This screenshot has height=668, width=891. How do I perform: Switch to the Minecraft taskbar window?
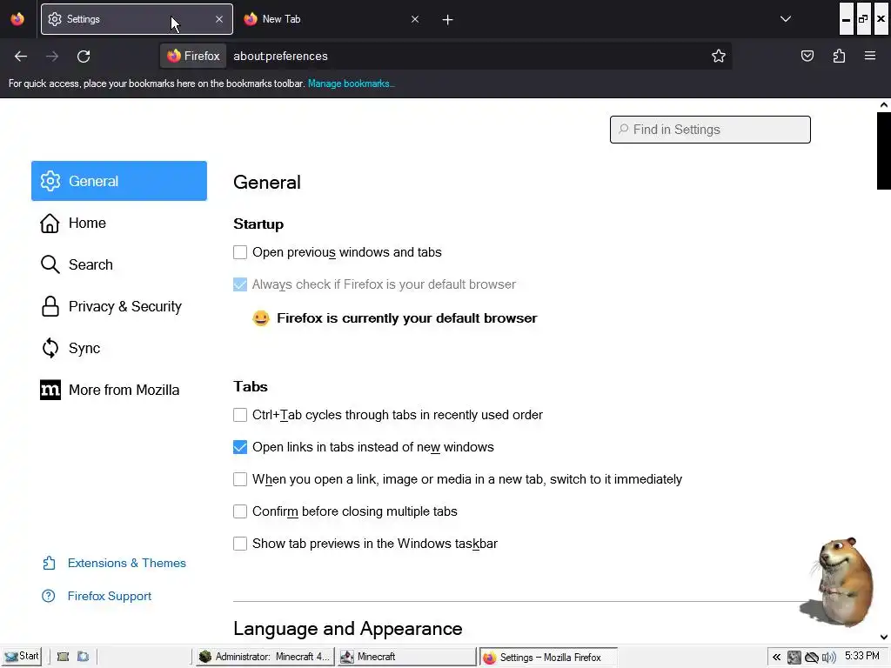[x=406, y=657]
